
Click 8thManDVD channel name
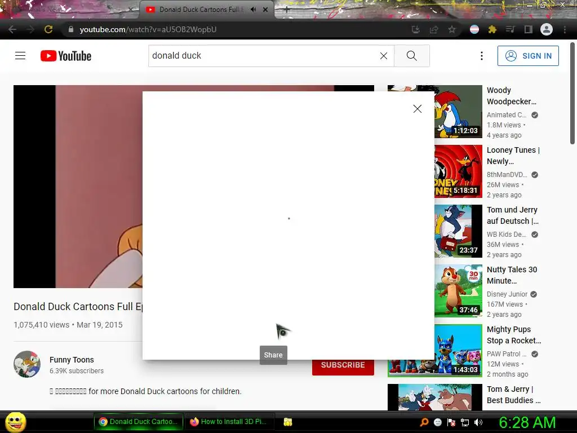(x=507, y=175)
